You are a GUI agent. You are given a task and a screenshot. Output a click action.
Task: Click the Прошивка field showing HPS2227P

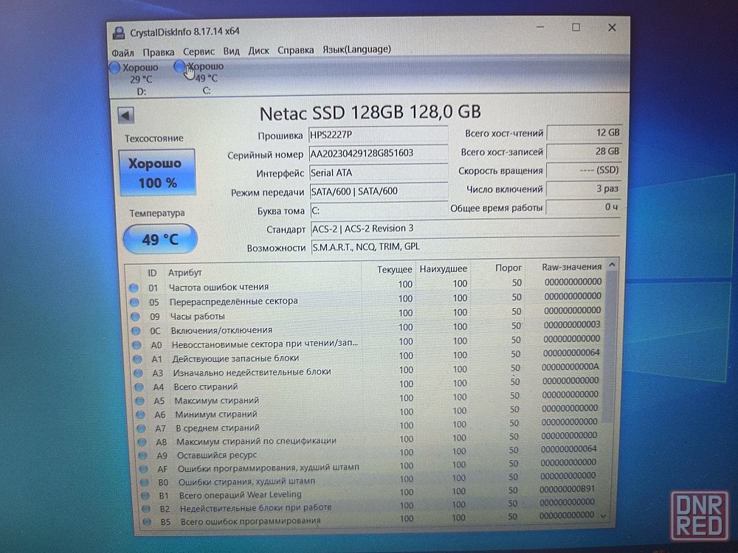(379, 134)
